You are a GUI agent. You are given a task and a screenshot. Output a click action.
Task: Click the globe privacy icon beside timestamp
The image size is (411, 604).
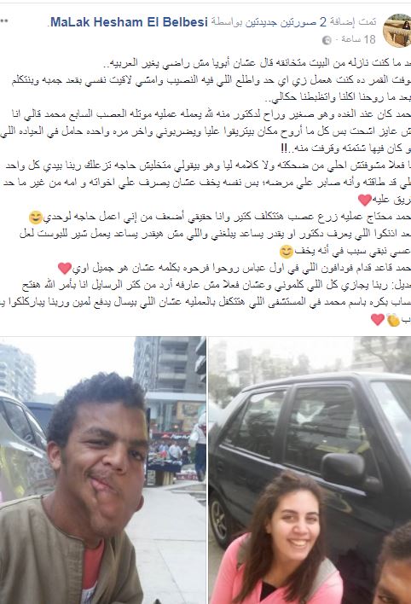[x=327, y=40]
